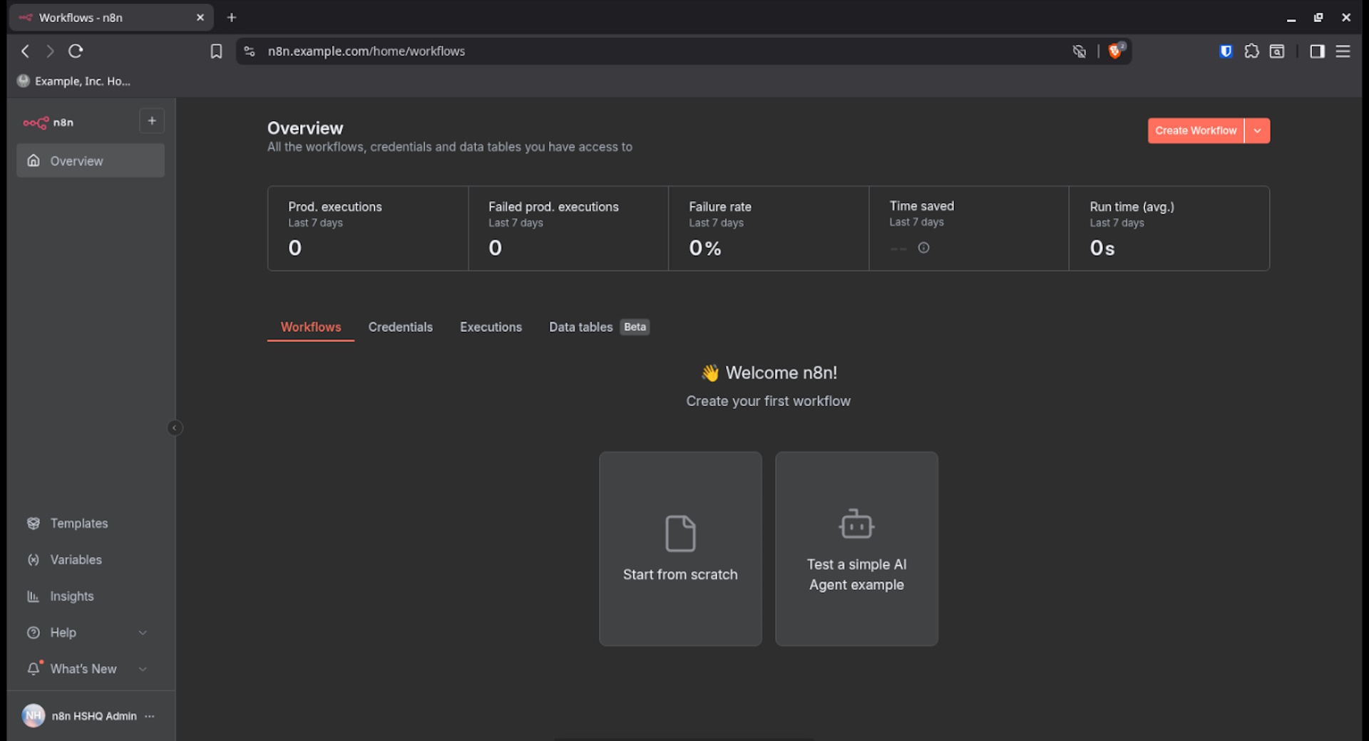The height and width of the screenshot is (741, 1369).
Task: Open the n8n HSHQ Admin user options menu
Action: [150, 716]
